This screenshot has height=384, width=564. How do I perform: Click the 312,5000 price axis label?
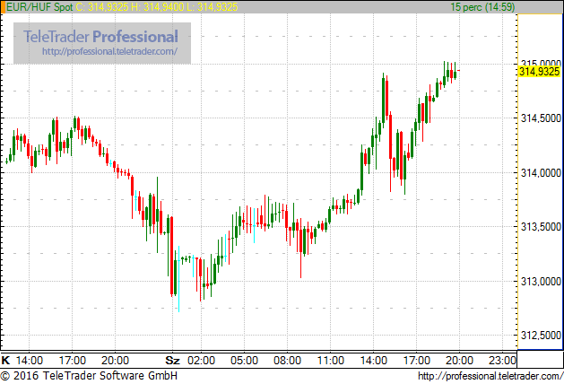pos(541,336)
